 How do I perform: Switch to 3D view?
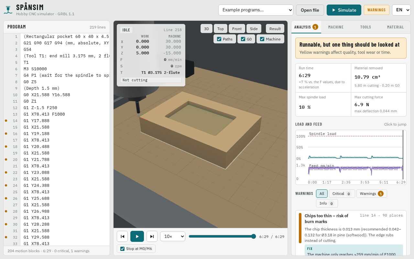tap(206, 28)
